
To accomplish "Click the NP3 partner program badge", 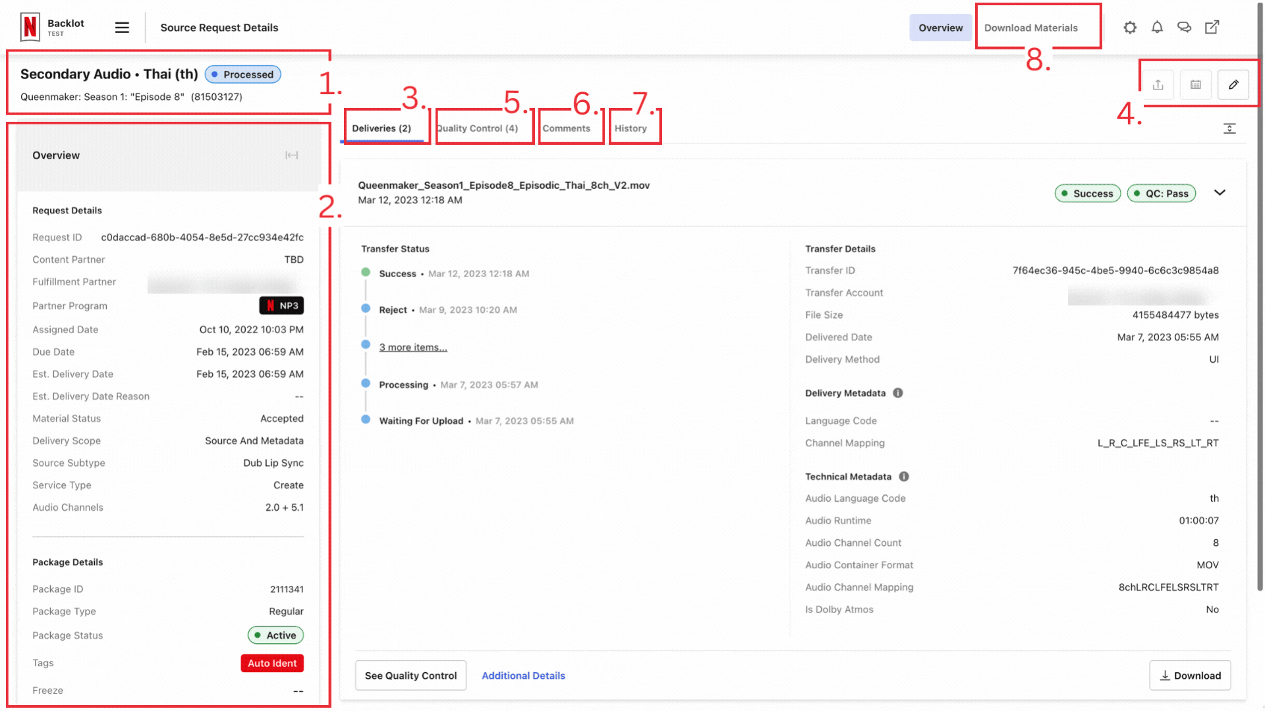I will tap(281, 305).
